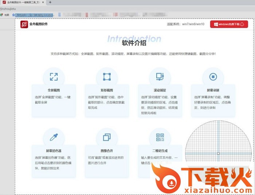255x195 pixels.
Task: Click the 支持多种截屏方式 description line
Action: click(x=133, y=54)
